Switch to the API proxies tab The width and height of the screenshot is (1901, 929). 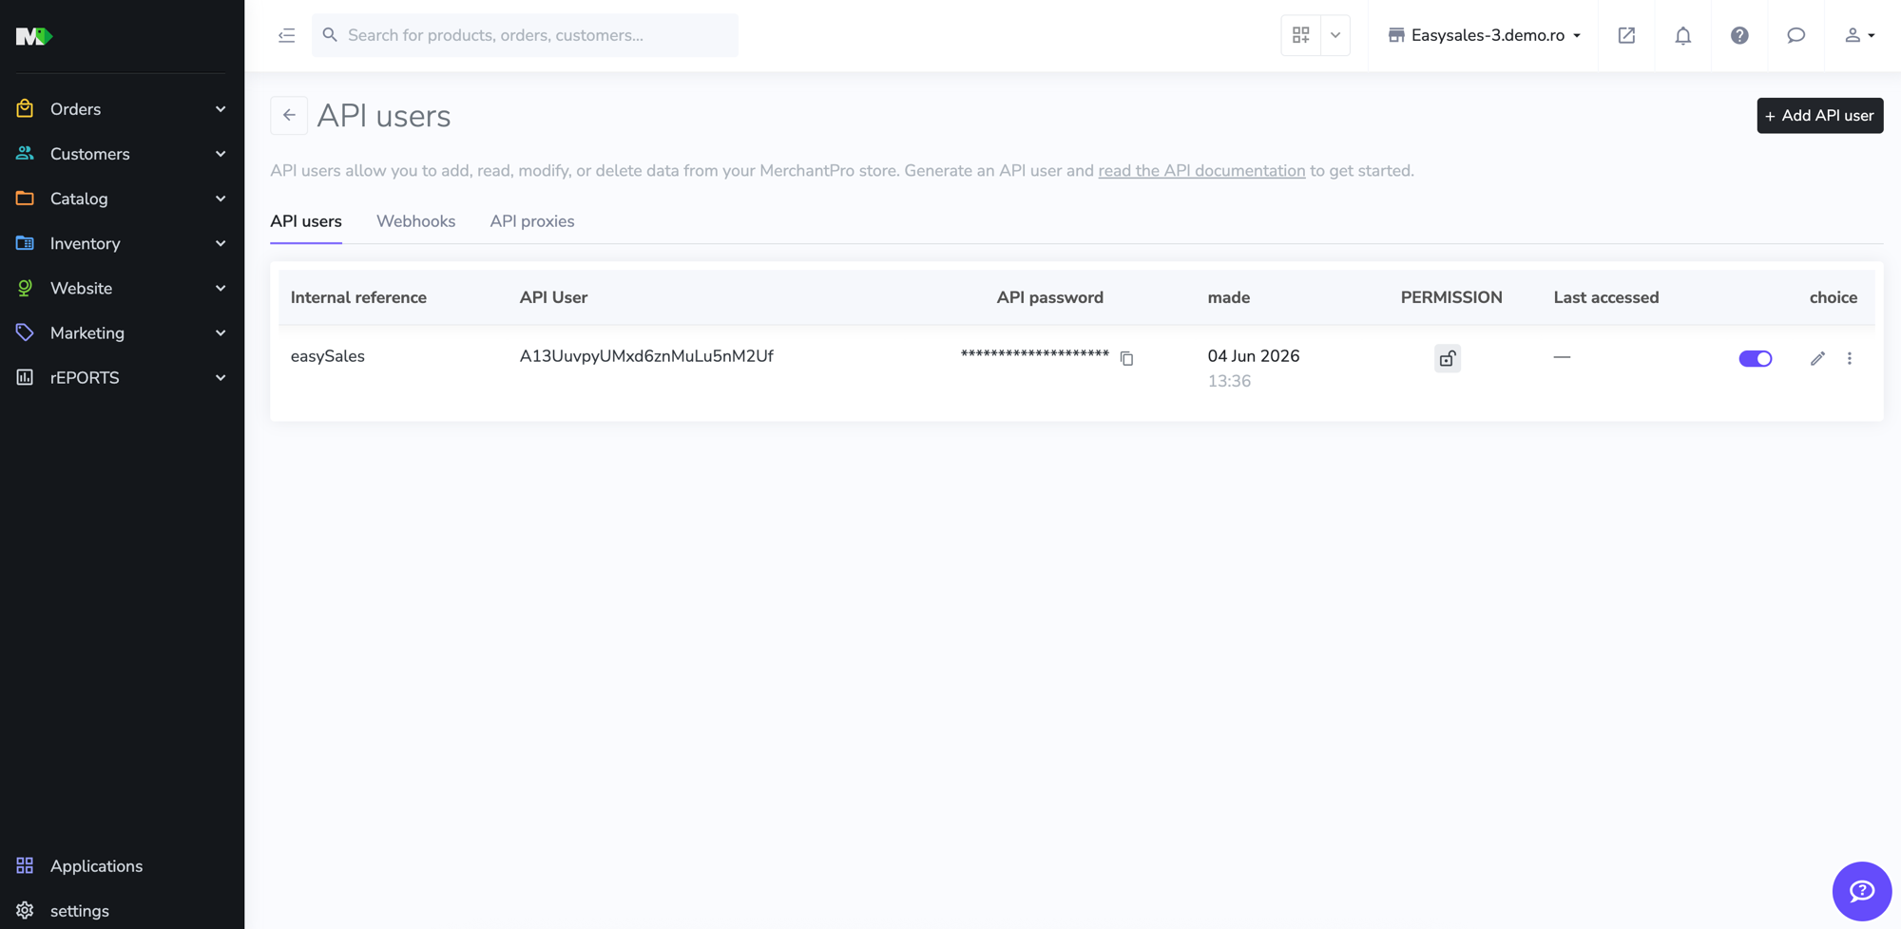pos(532,221)
